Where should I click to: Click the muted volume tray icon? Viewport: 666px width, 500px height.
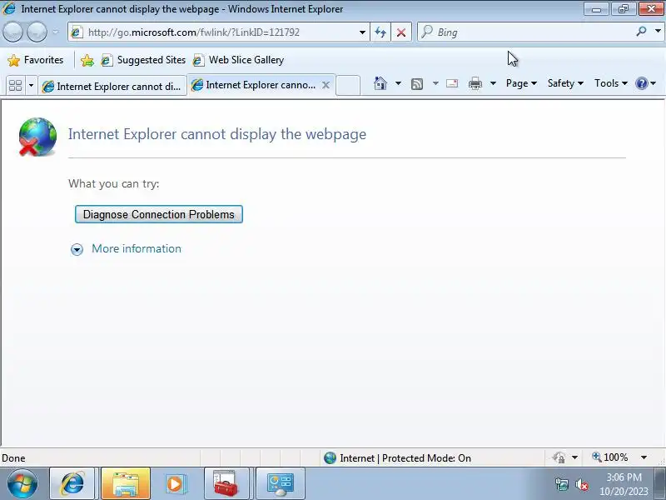point(581,484)
